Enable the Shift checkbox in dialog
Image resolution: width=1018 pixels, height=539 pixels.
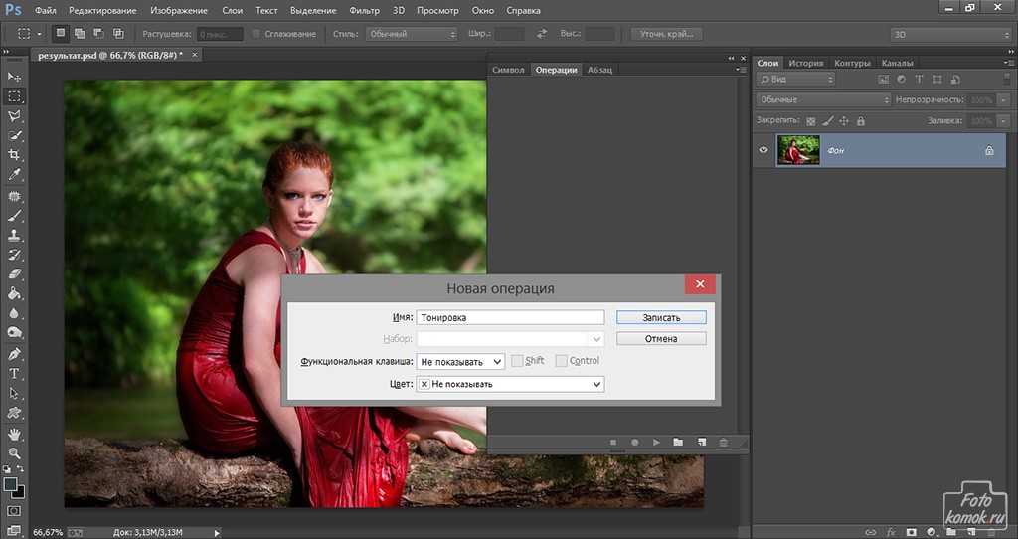pos(517,361)
